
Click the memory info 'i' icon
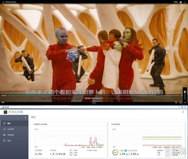pyautogui.click(x=126, y=151)
